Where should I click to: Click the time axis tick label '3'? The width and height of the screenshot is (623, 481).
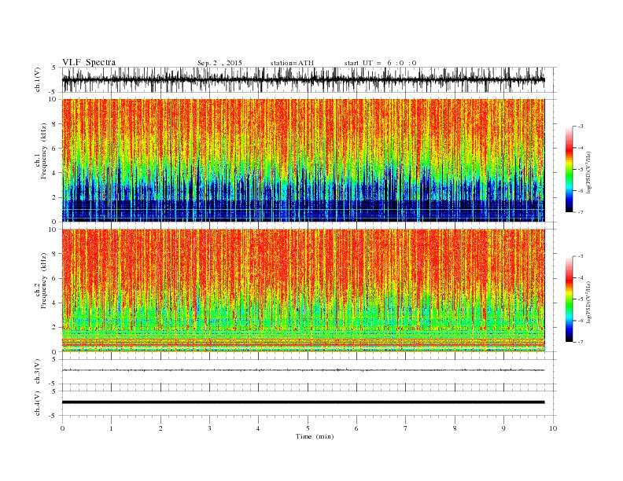(x=209, y=428)
